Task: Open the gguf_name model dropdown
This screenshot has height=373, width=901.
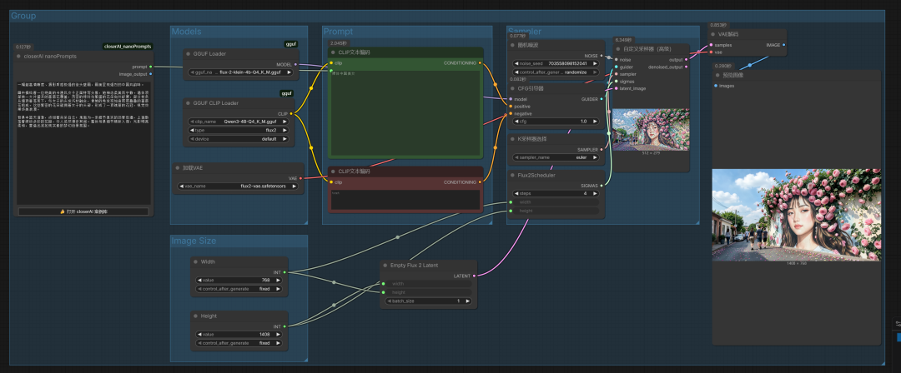Action: coord(241,73)
